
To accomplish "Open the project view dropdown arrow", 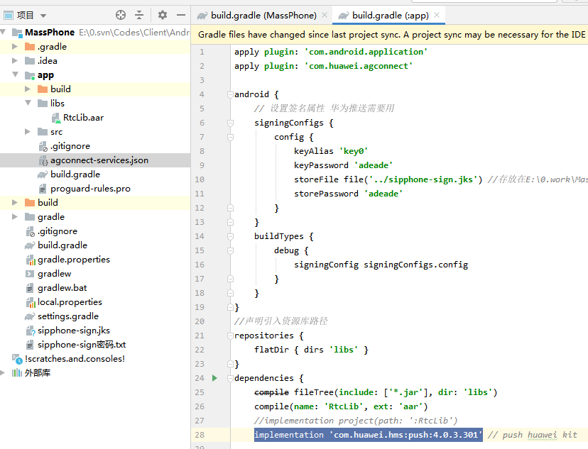I will pyautogui.click(x=43, y=16).
